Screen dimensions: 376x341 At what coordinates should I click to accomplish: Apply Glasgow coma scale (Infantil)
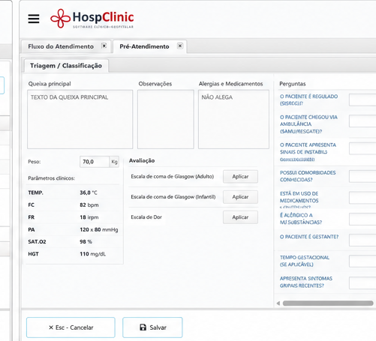click(240, 197)
